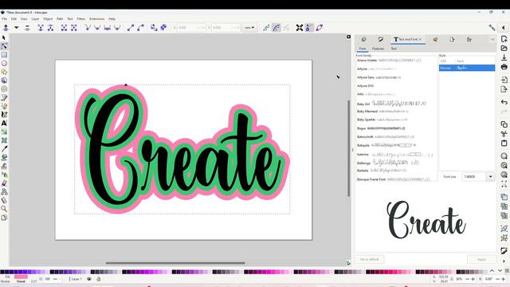Select the Normal style row
Image resolution: width=510 pixels, height=287 pixels.
467,68
